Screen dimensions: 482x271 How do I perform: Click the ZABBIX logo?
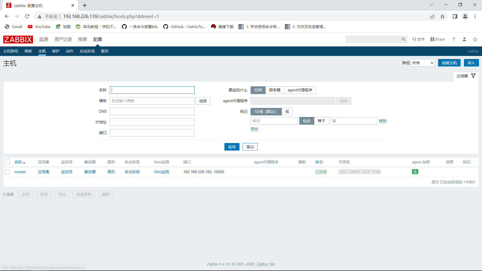click(x=18, y=39)
